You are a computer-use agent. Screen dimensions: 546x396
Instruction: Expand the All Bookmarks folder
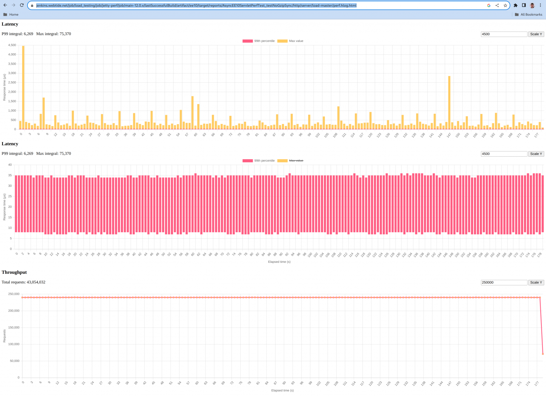pyautogui.click(x=529, y=15)
